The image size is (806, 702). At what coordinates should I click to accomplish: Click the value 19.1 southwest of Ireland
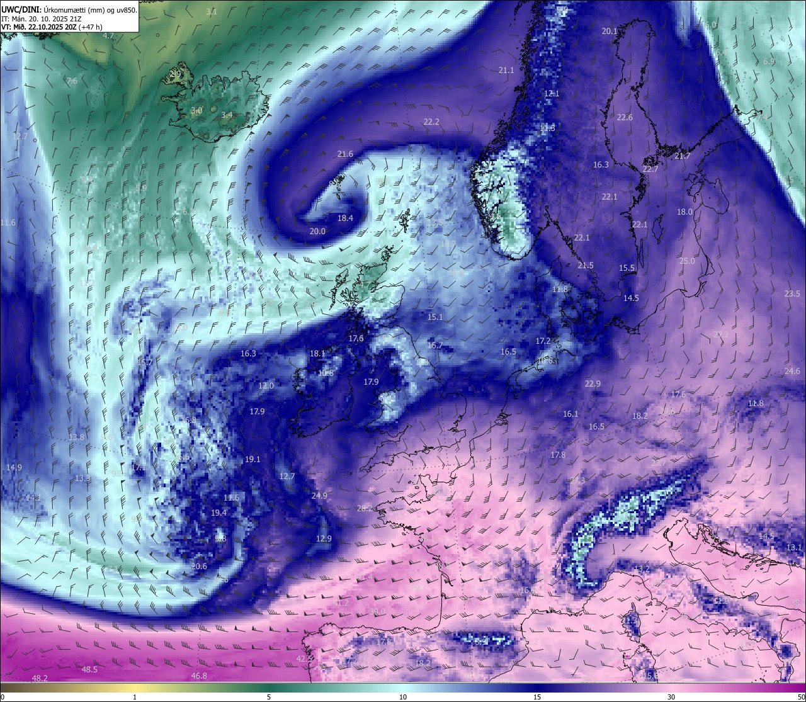coord(253,459)
